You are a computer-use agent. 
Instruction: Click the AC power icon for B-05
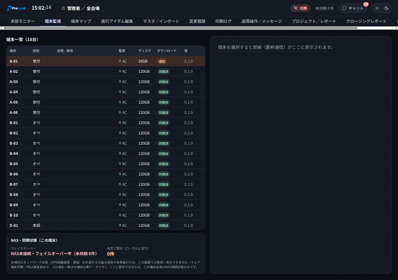pos(120,164)
